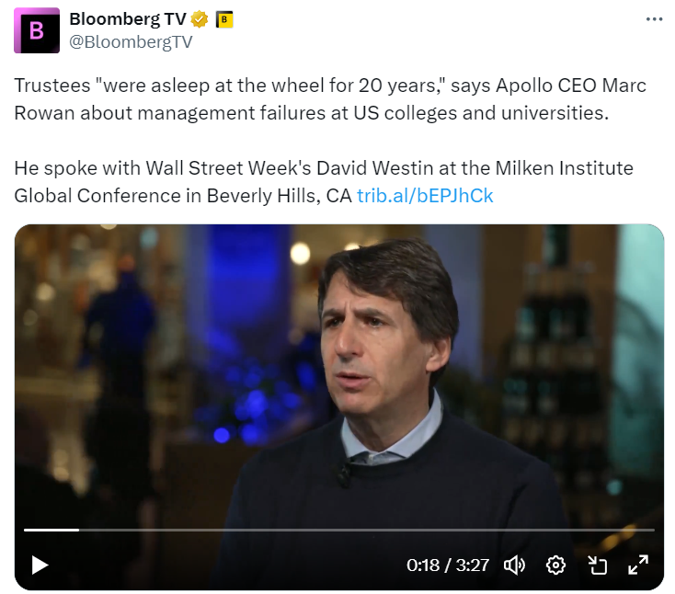Open the @BloombergTV handle link

coord(131,41)
